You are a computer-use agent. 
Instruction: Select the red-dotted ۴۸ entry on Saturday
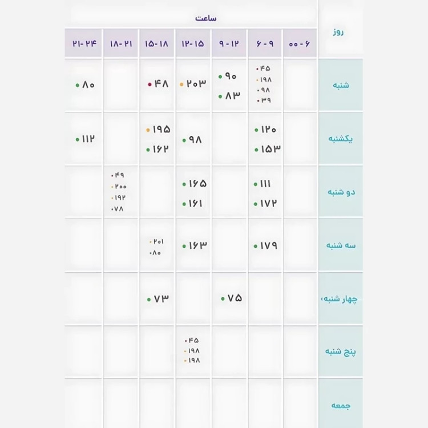(158, 84)
